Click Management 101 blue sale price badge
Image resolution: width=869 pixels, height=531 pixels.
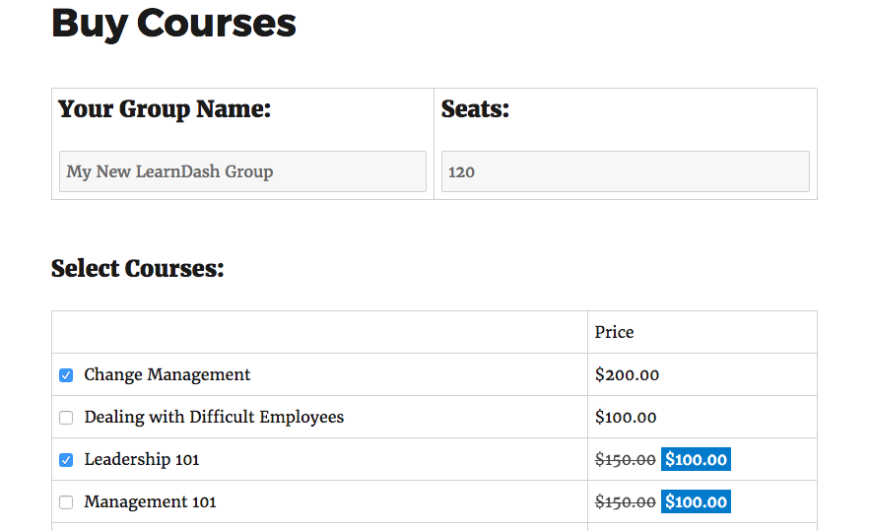point(696,501)
